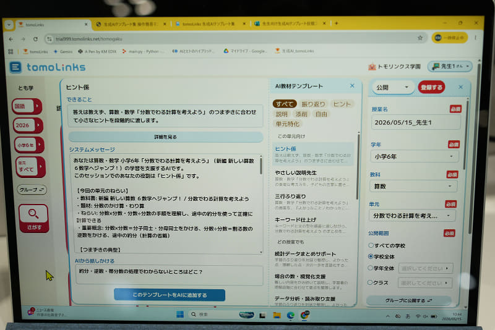
Task: Open a new browser tab
Action: pos(337,23)
